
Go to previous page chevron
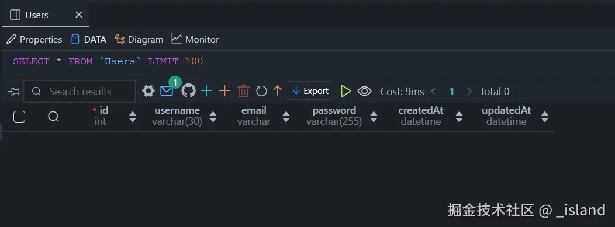[433, 91]
